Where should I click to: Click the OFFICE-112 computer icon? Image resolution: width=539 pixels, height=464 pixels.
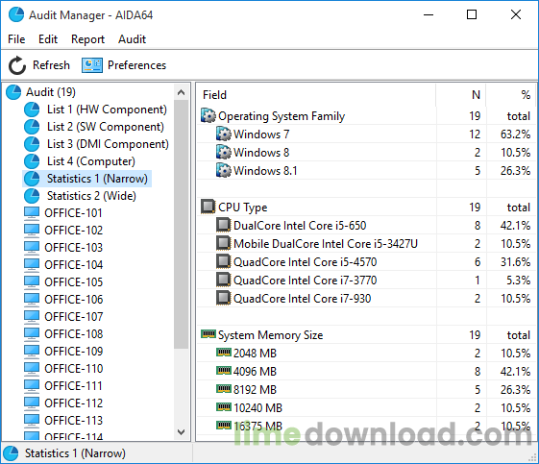(32, 403)
